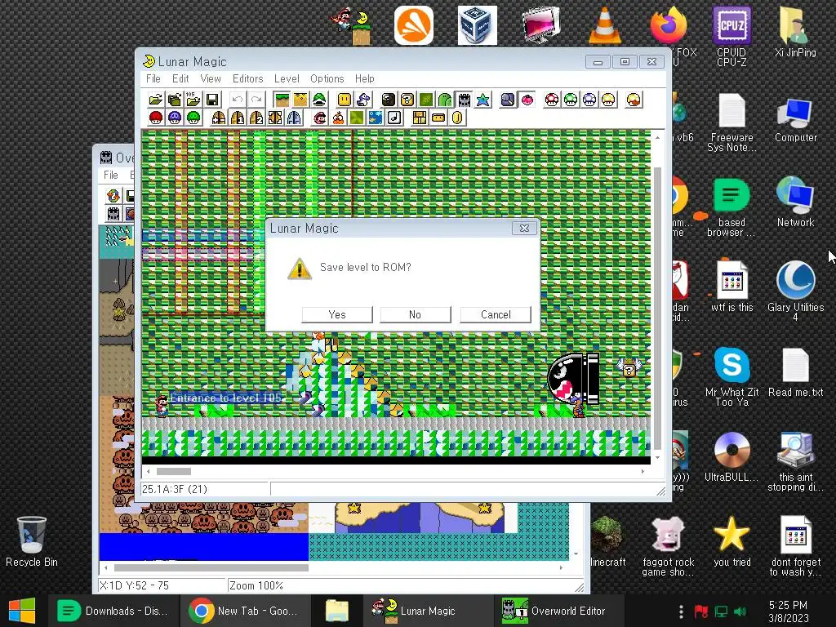Image resolution: width=836 pixels, height=627 pixels.
Task: Click the solid red mushroom icon in second row
Action: point(156,118)
